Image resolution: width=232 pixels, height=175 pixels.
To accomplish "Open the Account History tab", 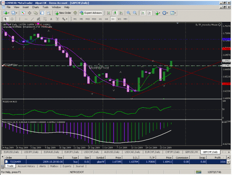I will click(26, 166).
